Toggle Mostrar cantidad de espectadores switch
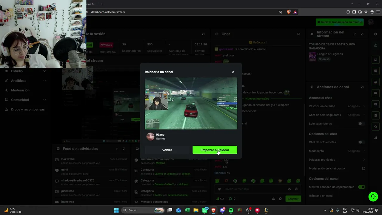This screenshot has height=215, width=382. point(361,187)
